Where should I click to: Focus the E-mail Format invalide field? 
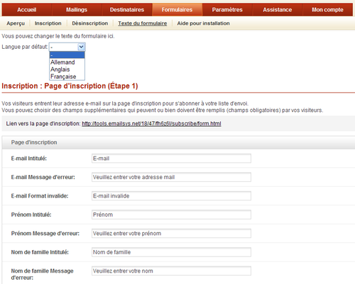pos(171,196)
